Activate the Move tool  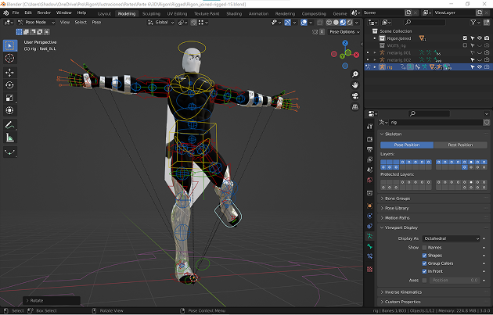click(x=10, y=72)
